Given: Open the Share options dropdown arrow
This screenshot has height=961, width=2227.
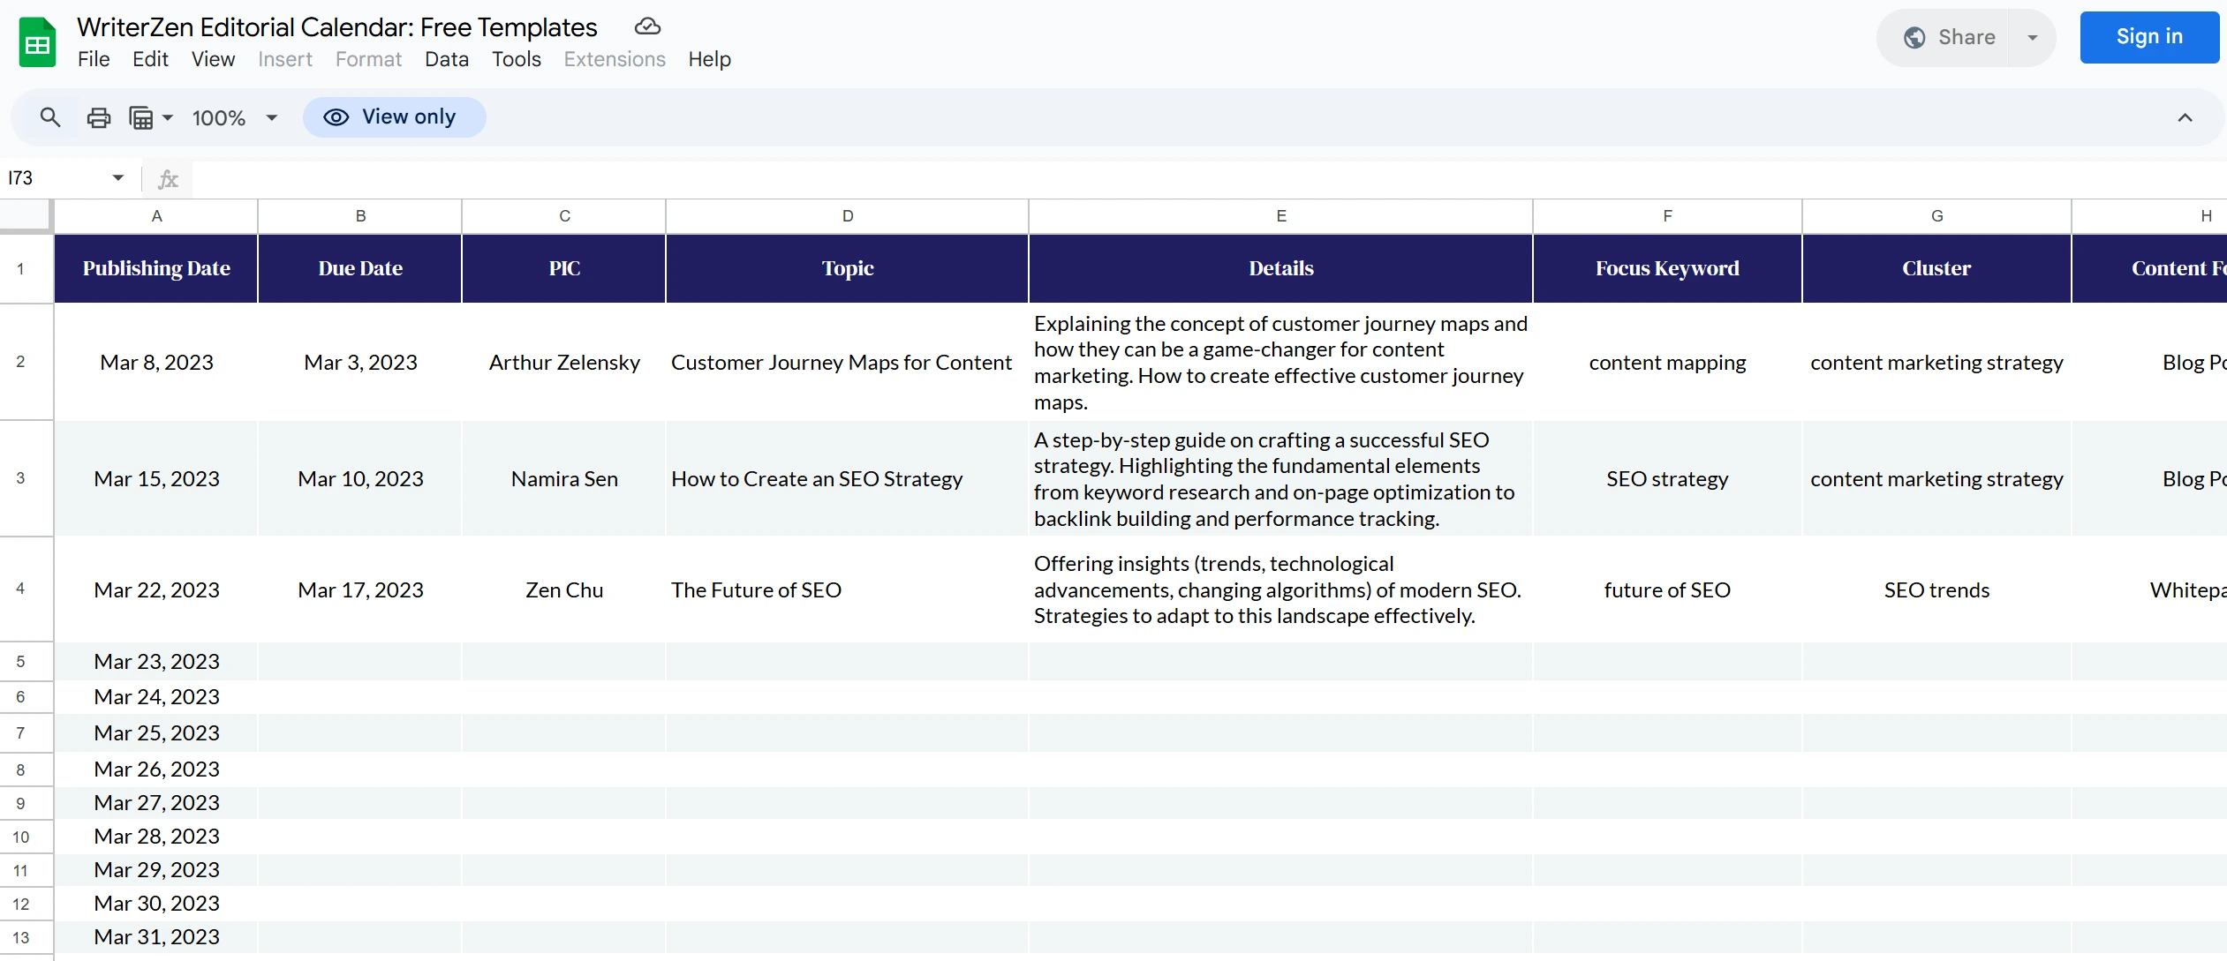Looking at the screenshot, I should [x=2032, y=37].
